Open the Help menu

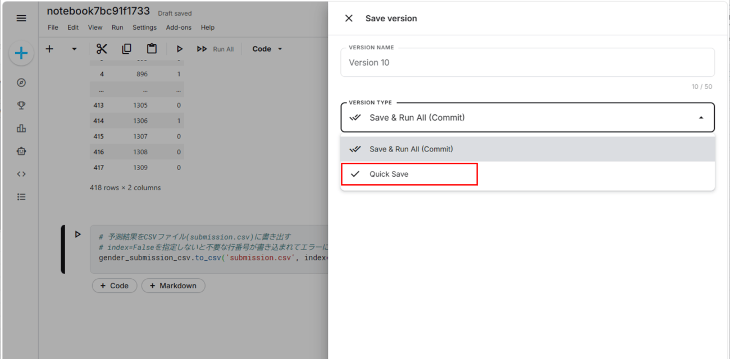coord(208,27)
